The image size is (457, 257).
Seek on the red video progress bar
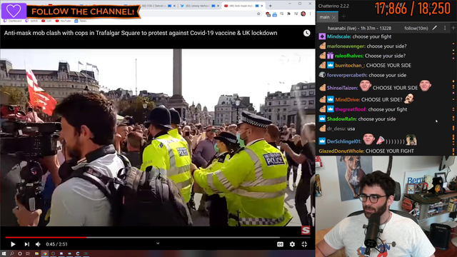157,238
